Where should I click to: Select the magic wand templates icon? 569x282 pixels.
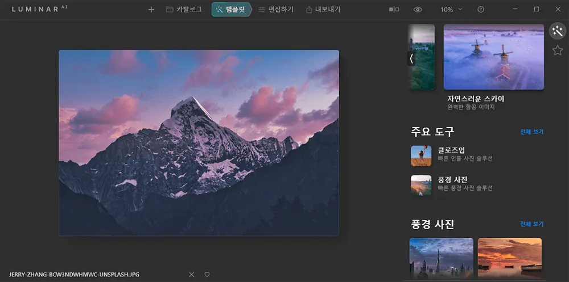tap(557, 31)
